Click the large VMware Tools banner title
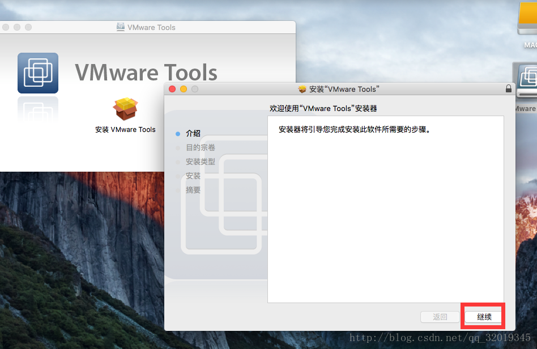537x349 pixels. 146,73
